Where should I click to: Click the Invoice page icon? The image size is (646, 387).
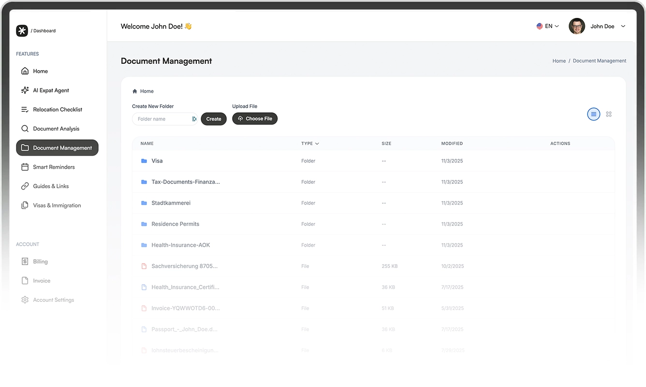(x=25, y=281)
